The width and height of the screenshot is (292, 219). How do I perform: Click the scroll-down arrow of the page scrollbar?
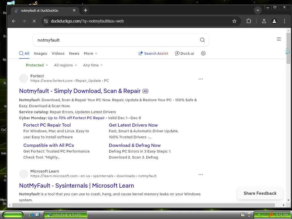coord(288,200)
